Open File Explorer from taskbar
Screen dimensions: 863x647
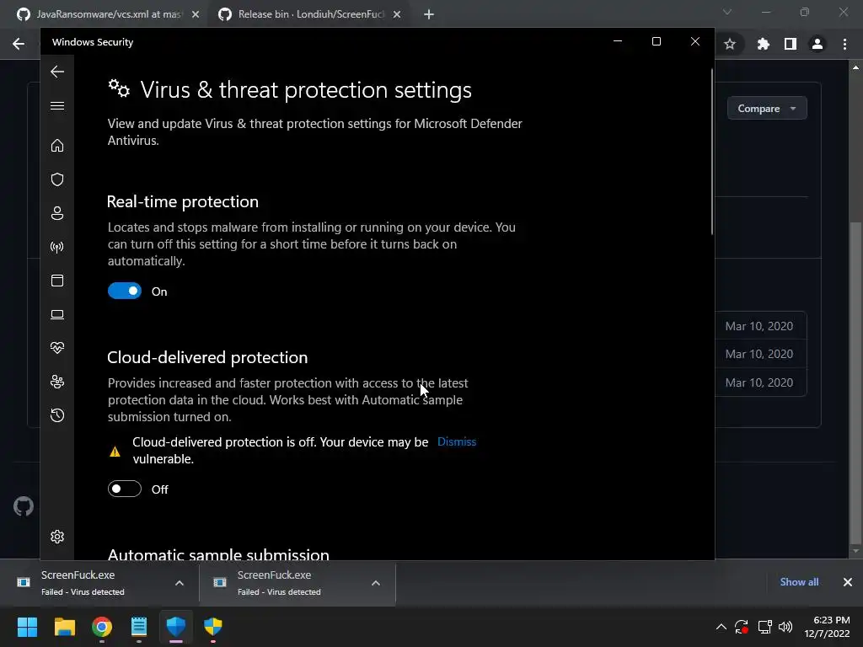(x=64, y=626)
